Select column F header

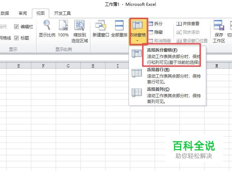43,66
